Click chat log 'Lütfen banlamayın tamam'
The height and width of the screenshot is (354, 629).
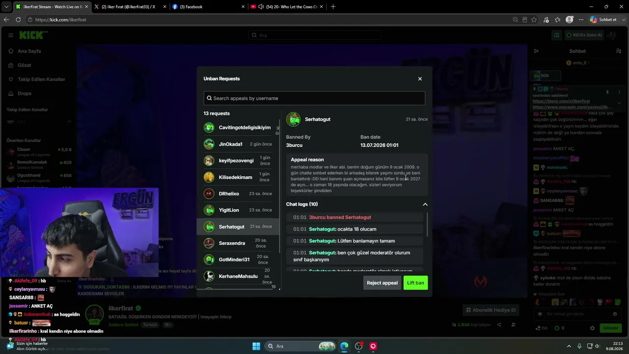click(354, 241)
